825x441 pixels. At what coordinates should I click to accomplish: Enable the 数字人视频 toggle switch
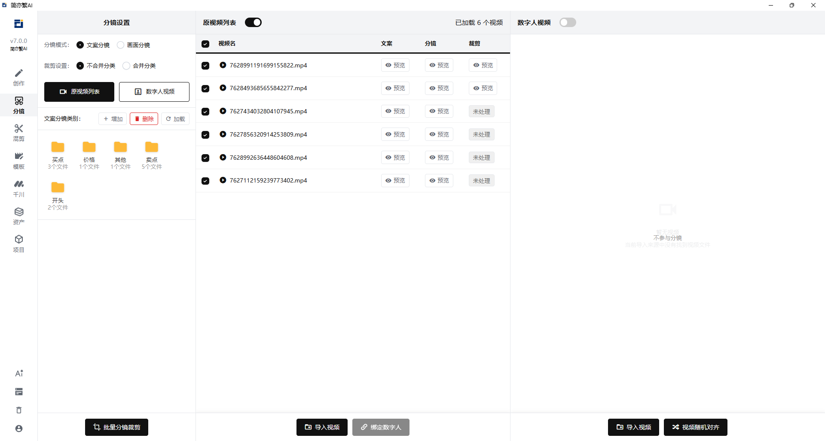[x=567, y=22]
